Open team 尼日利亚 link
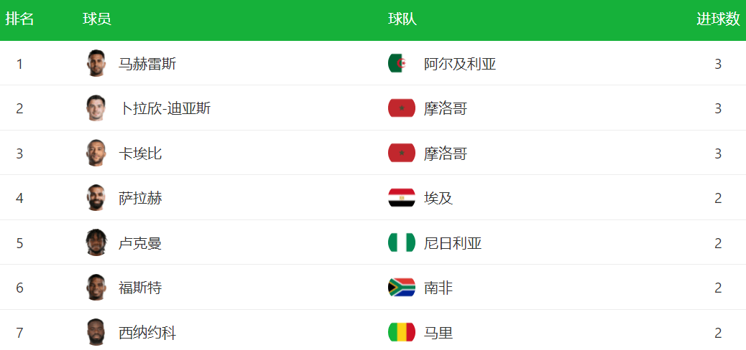 tap(453, 243)
